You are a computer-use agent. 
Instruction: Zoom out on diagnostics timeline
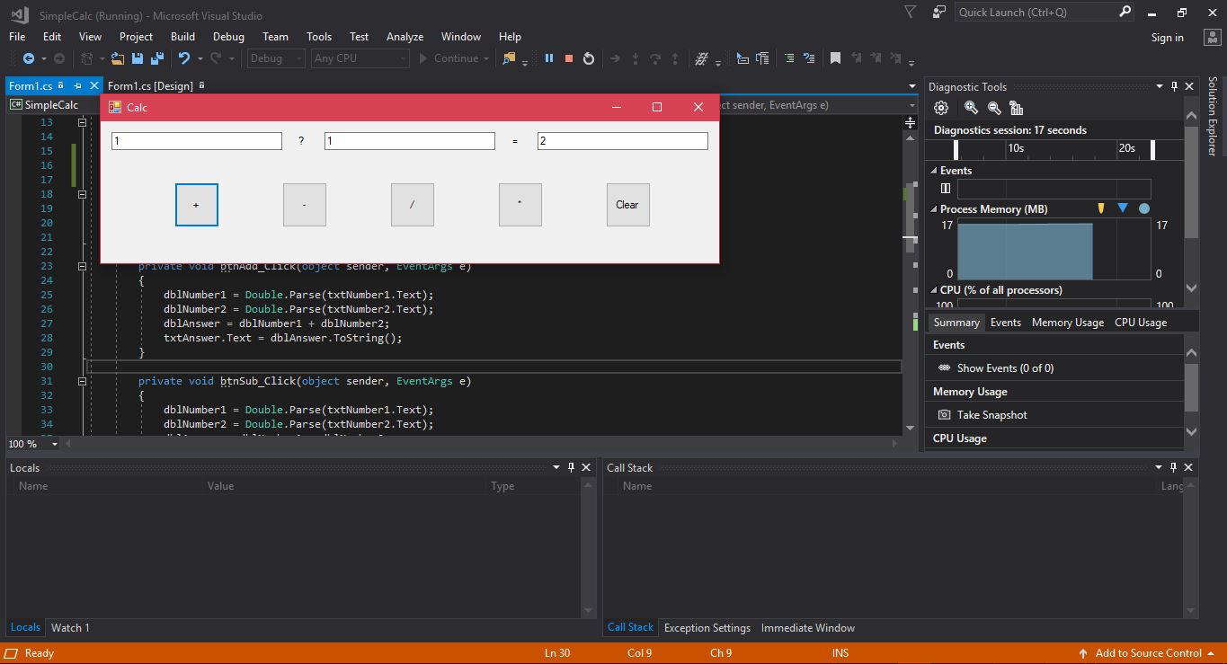994,108
